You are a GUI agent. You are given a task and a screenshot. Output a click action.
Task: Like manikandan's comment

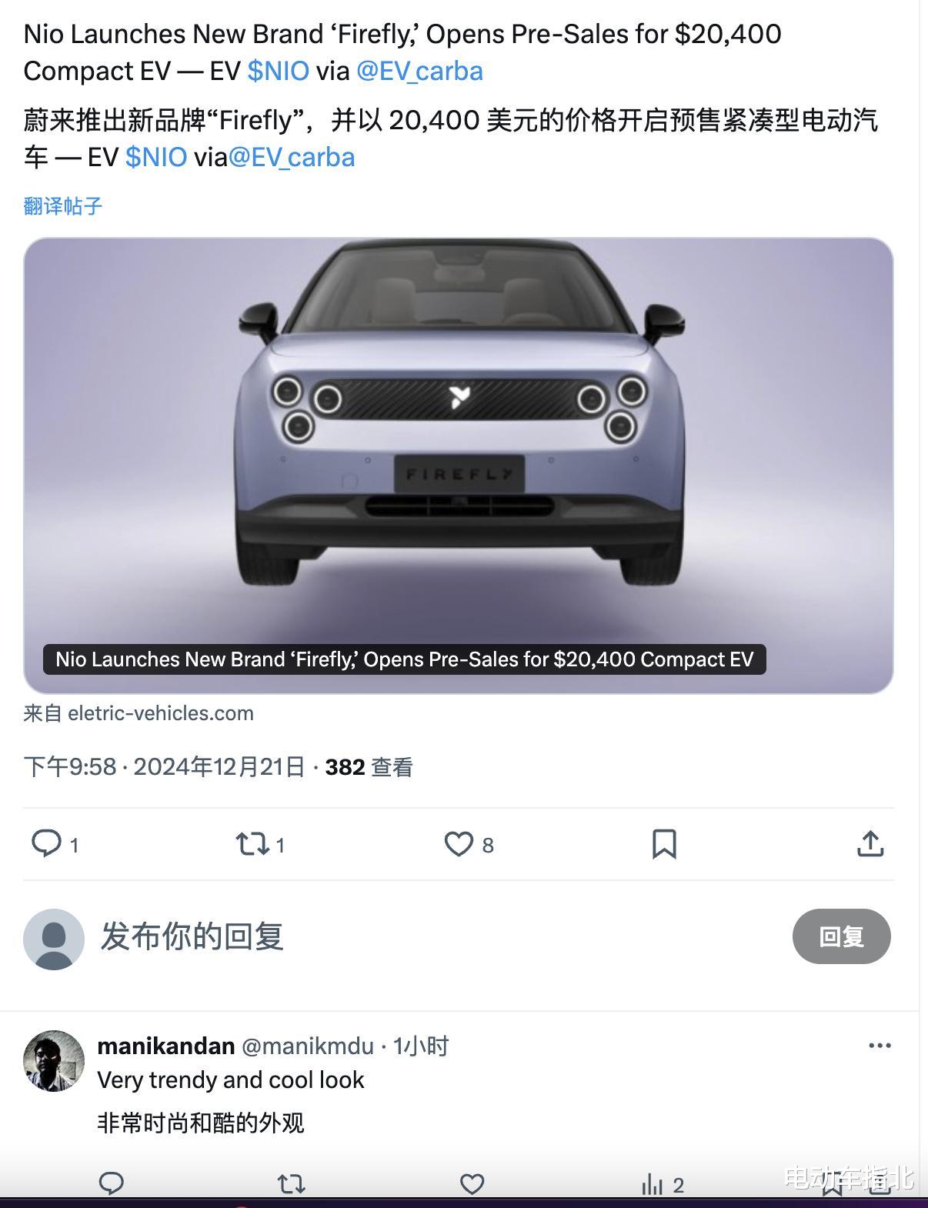(472, 1183)
